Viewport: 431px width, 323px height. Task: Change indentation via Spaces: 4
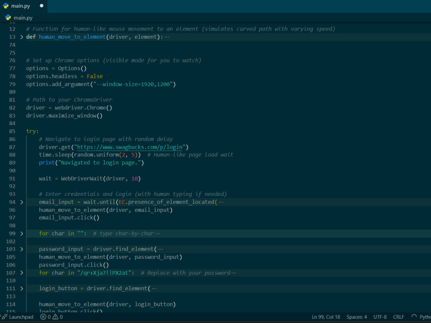pos(356,317)
